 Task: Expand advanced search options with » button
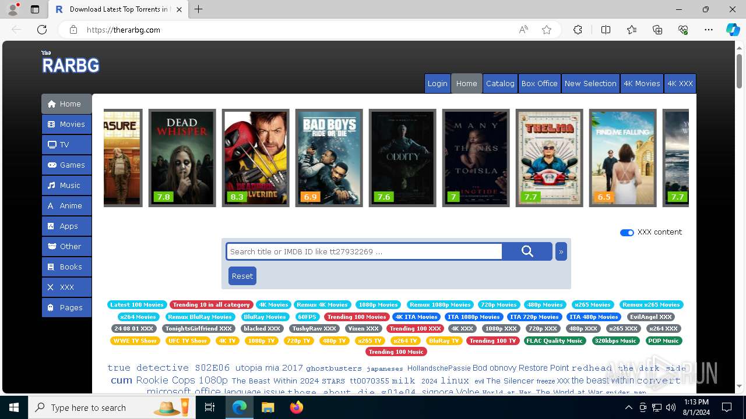click(561, 251)
